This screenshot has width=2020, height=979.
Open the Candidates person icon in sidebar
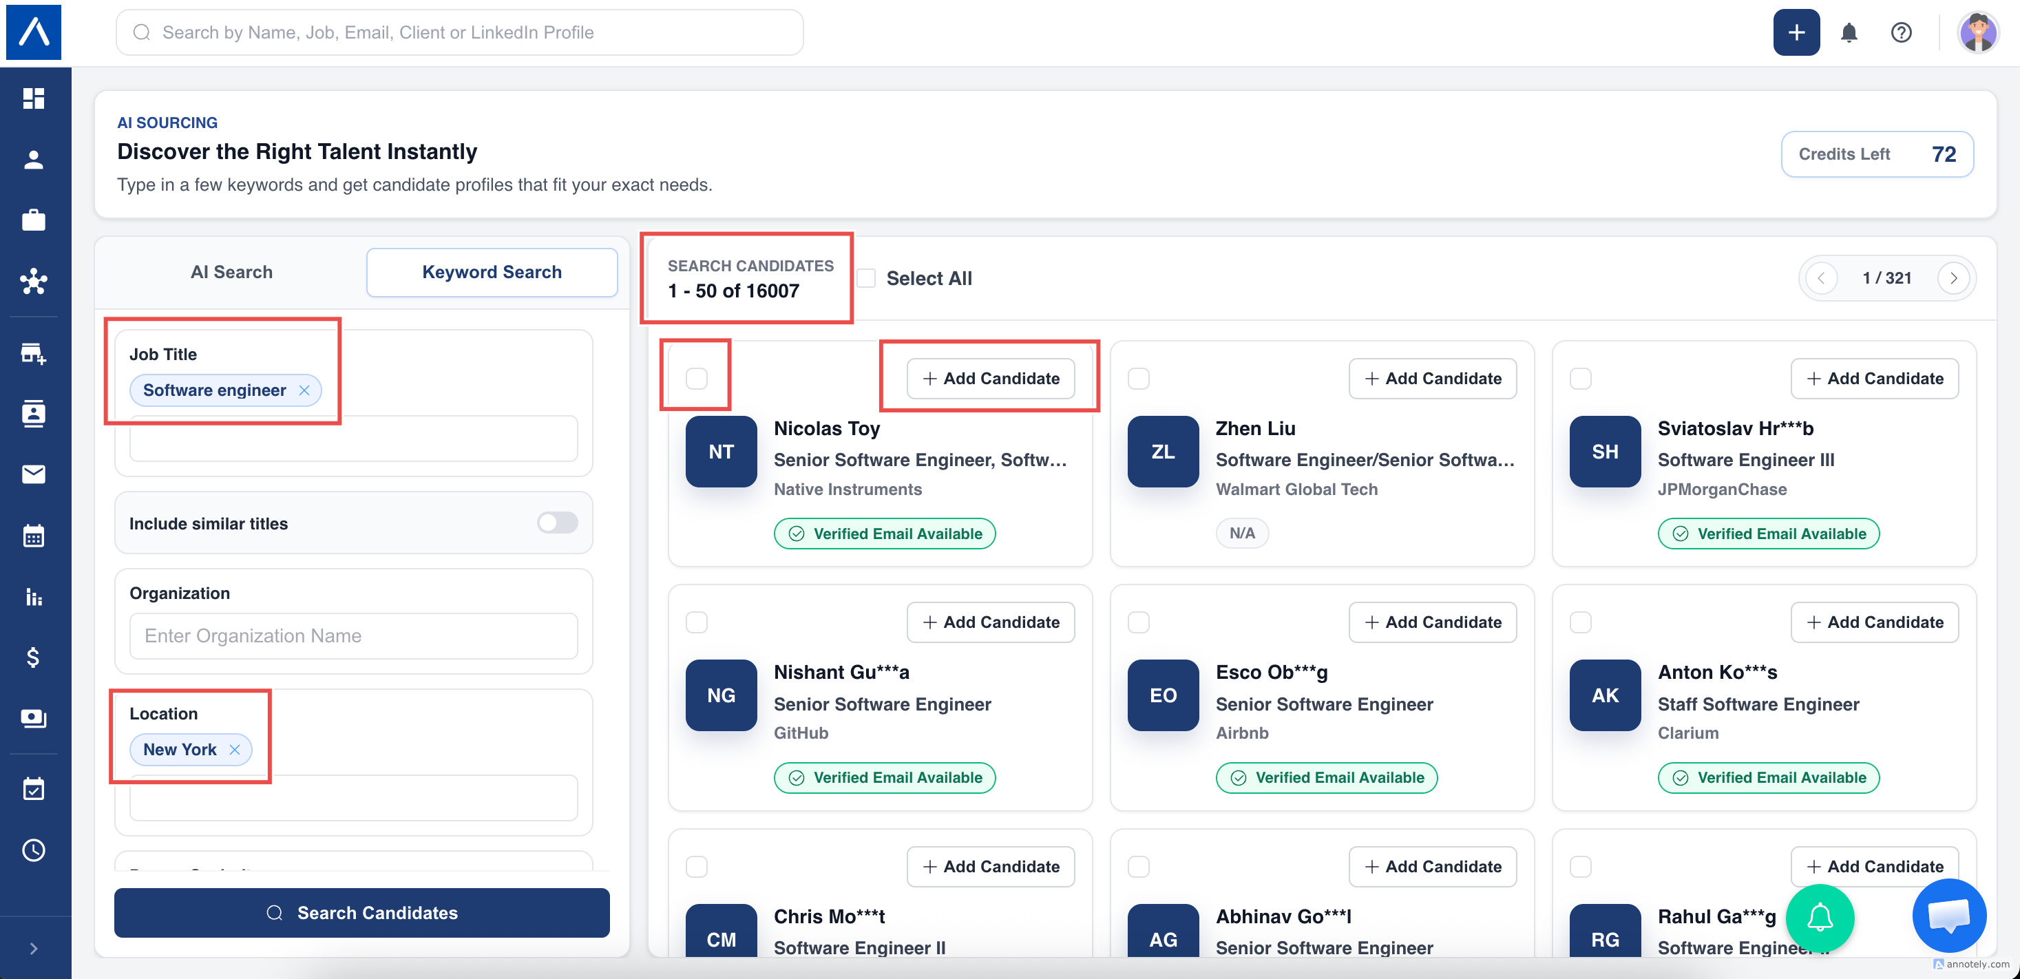tap(34, 160)
